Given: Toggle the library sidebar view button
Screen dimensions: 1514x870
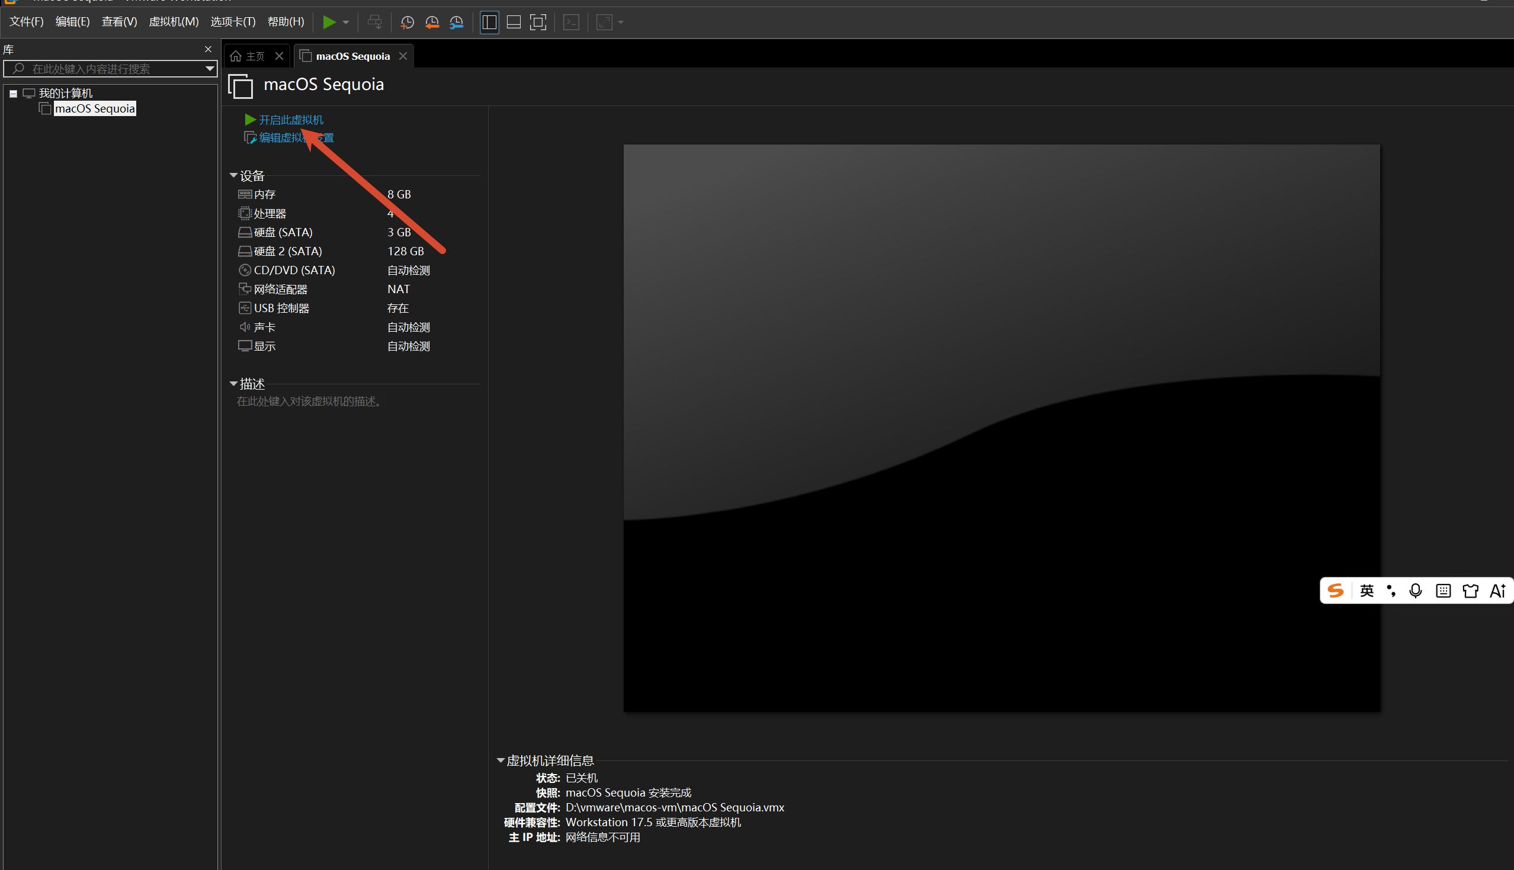Looking at the screenshot, I should point(489,22).
